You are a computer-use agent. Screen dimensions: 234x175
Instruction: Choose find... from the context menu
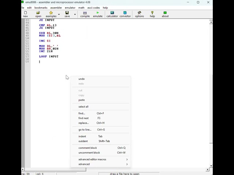pyautogui.click(x=101, y=113)
